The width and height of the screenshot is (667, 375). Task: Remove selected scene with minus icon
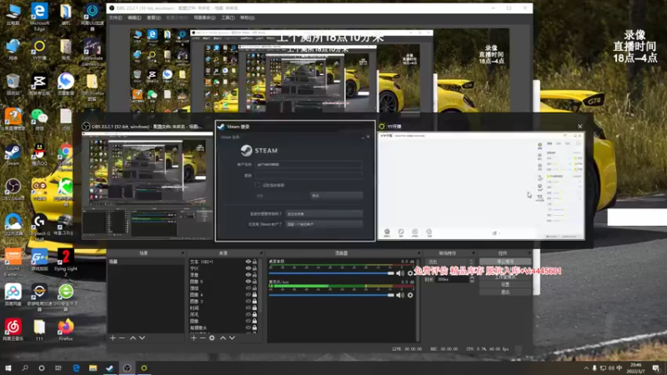pos(122,337)
